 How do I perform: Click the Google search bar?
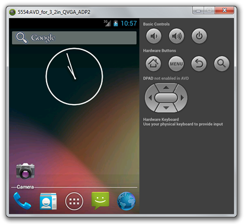tap(74, 38)
